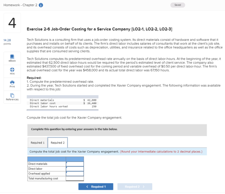Click the Overhead applied input cell
This screenshot has height=194, width=225.
(75, 173)
